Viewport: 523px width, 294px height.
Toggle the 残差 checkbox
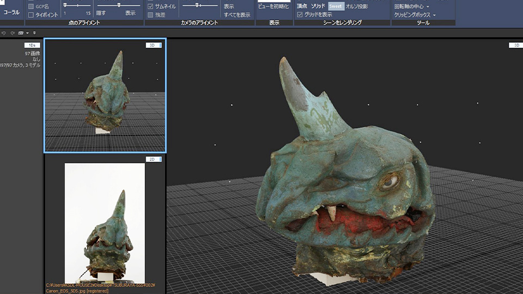(151, 15)
